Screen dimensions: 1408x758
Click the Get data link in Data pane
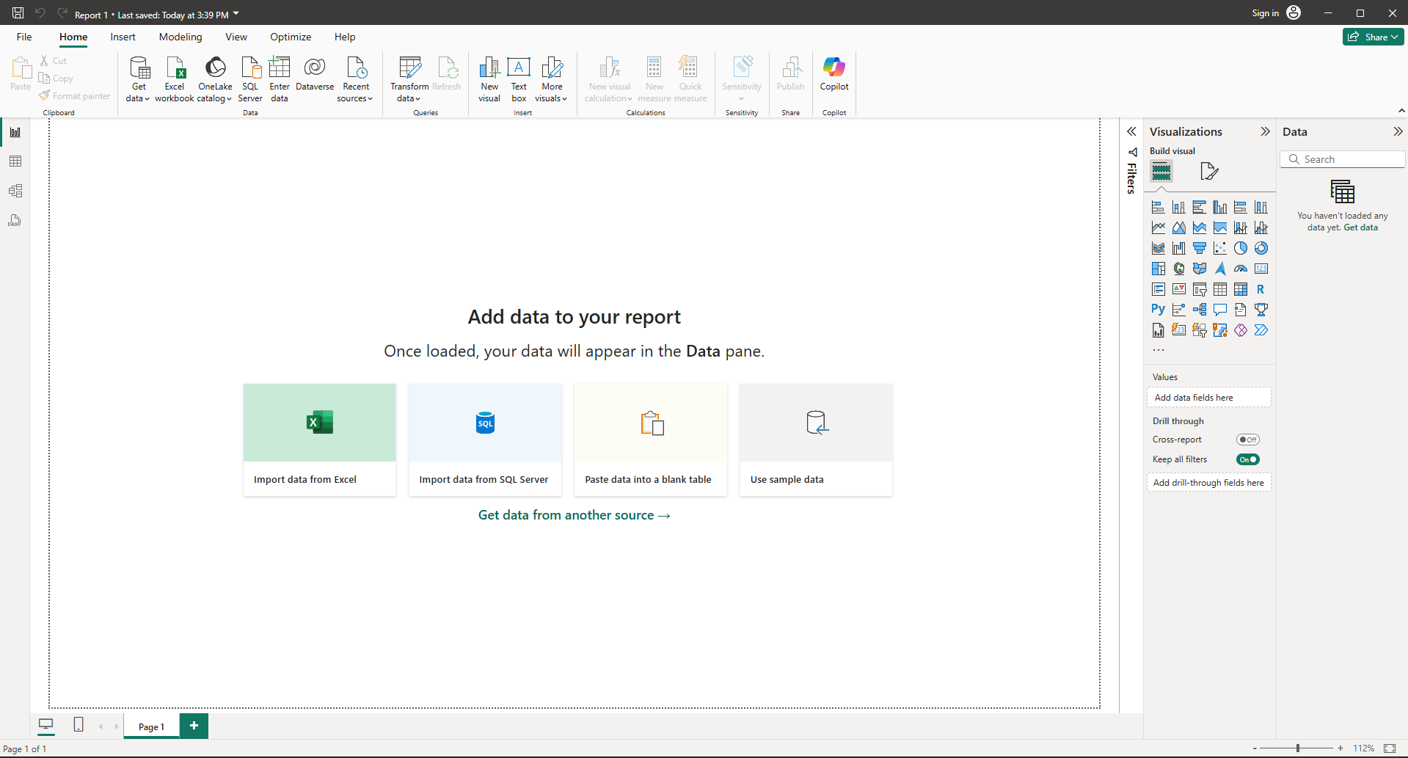pos(1360,227)
